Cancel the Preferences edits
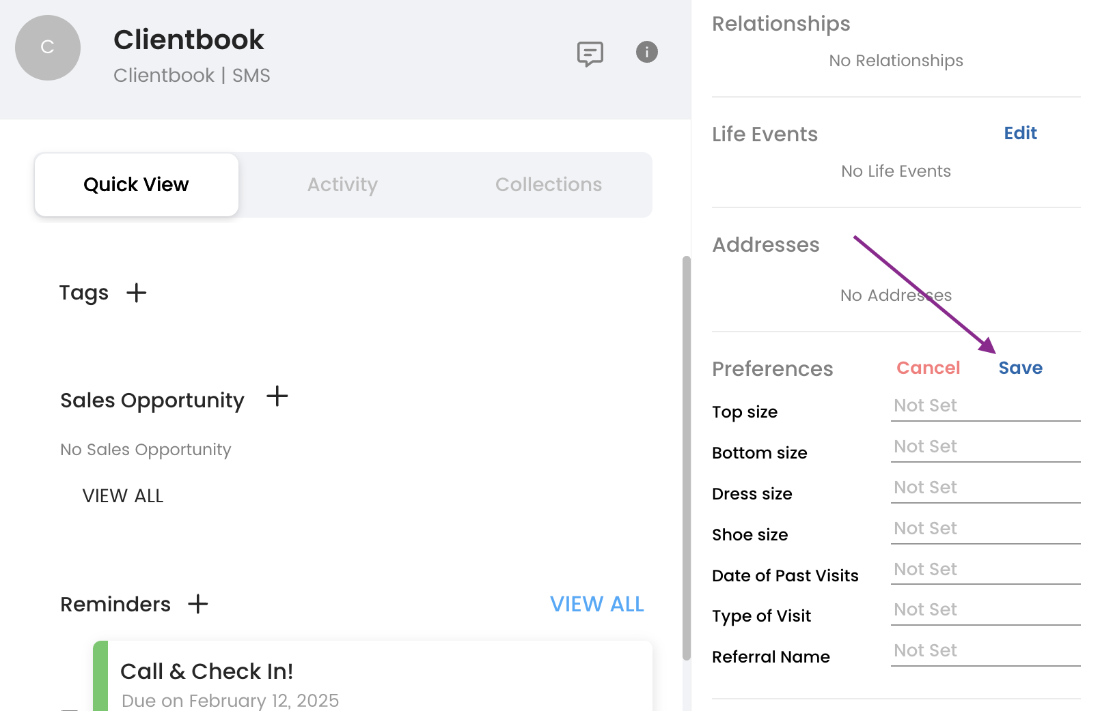Viewport: 1100px width, 711px height. (x=928, y=368)
